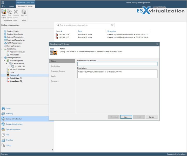Image resolution: width=187 pixels, height=156 pixels.
Task: Click the DNS name or IP address field
Action: click(117, 64)
